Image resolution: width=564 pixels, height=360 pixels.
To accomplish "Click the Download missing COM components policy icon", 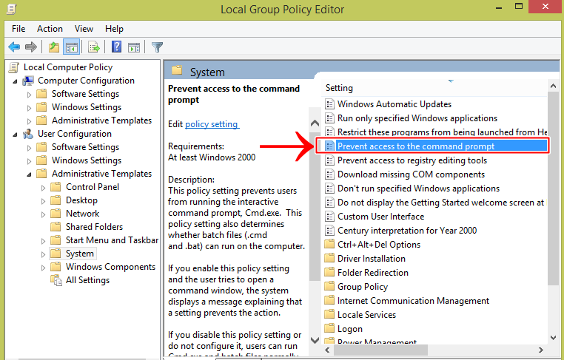I will (x=329, y=174).
